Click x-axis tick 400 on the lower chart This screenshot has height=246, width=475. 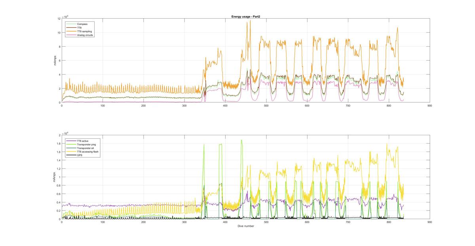click(225, 222)
